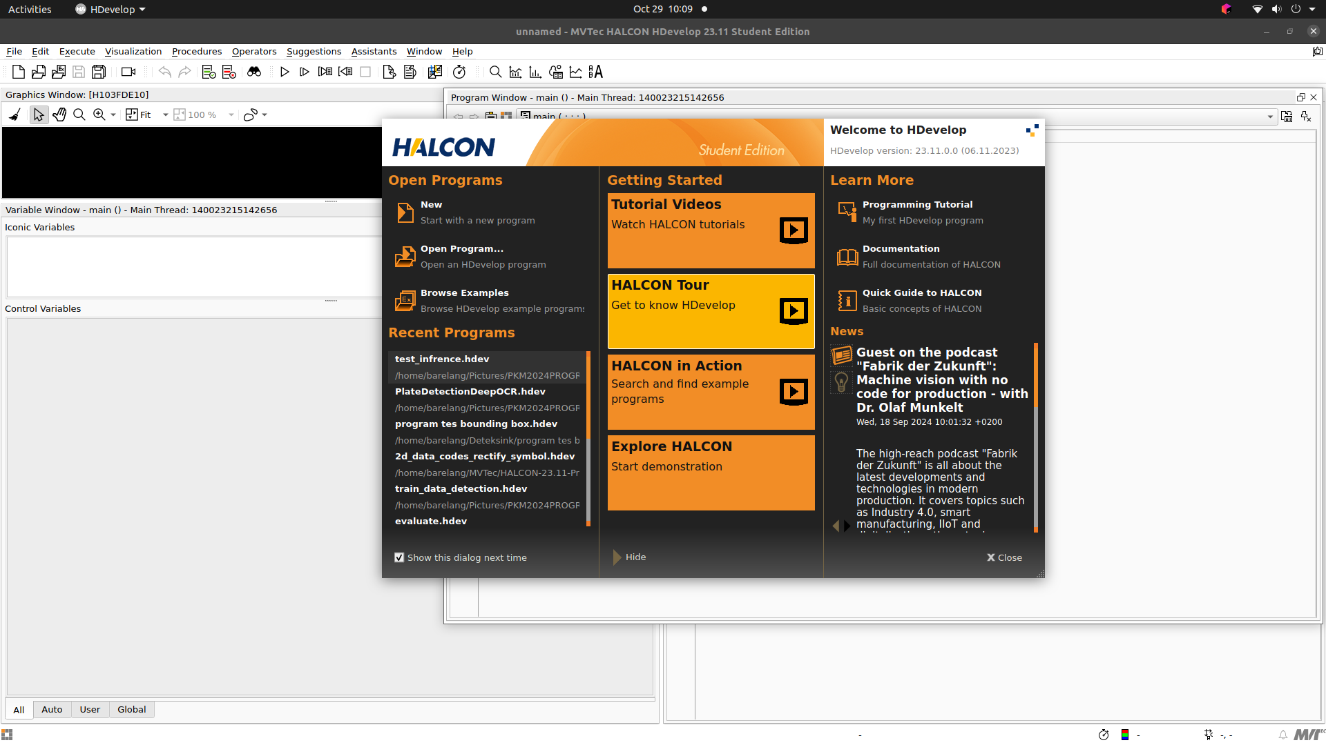The image size is (1326, 745).
Task: Open the File menu
Action: pos(14,52)
